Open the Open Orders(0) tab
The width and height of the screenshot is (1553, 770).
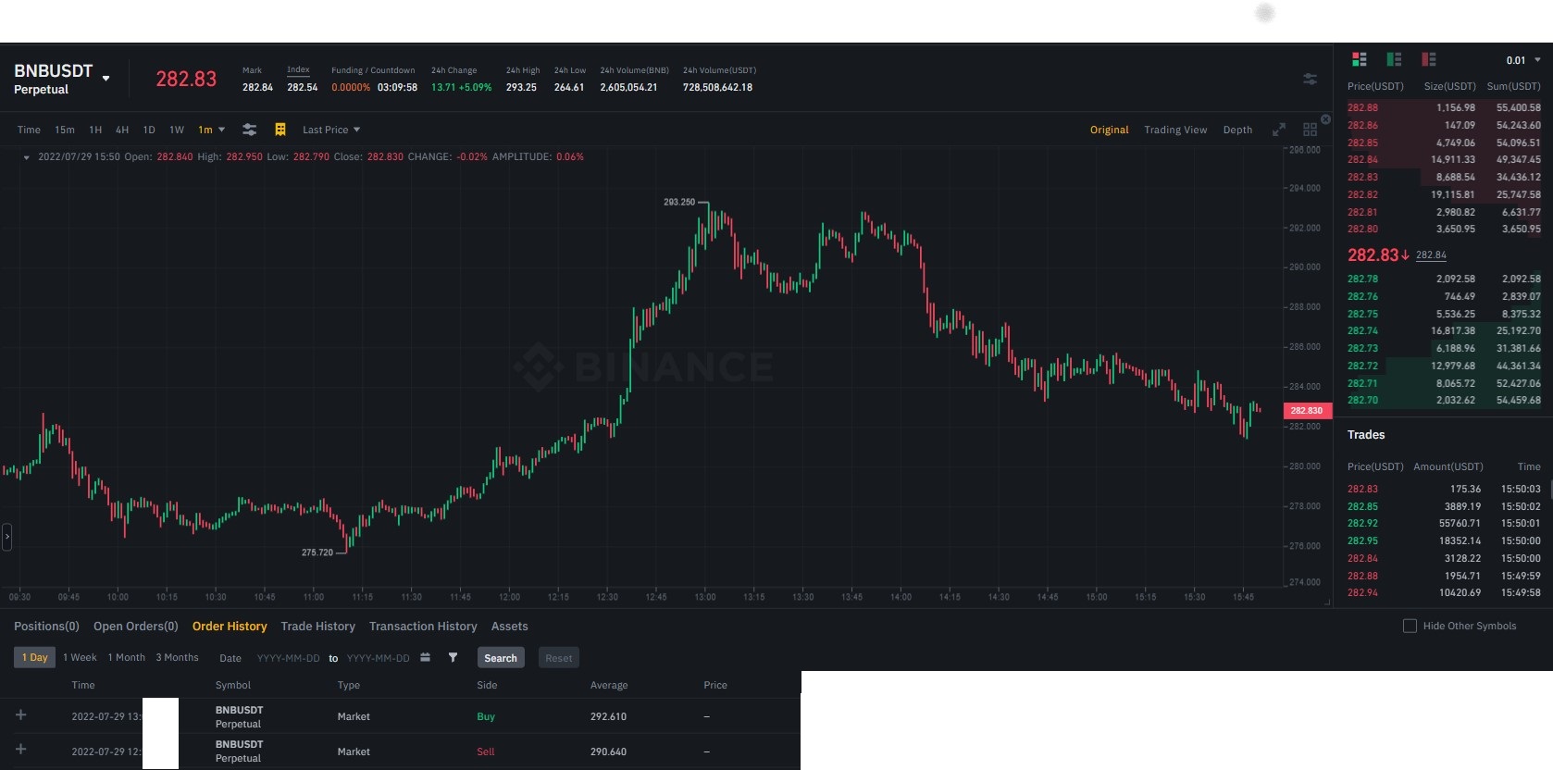click(136, 627)
